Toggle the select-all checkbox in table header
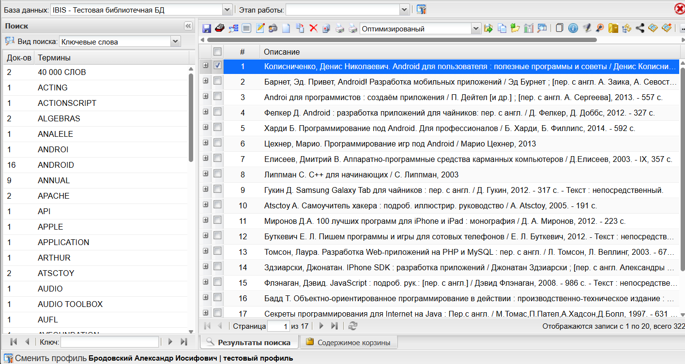 coord(218,51)
